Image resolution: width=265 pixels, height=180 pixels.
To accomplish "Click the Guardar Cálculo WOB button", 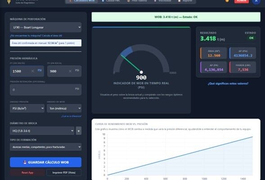I will [45, 162].
